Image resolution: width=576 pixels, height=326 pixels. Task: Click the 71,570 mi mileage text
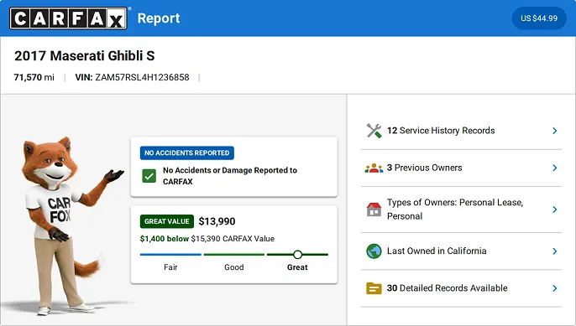click(x=34, y=77)
